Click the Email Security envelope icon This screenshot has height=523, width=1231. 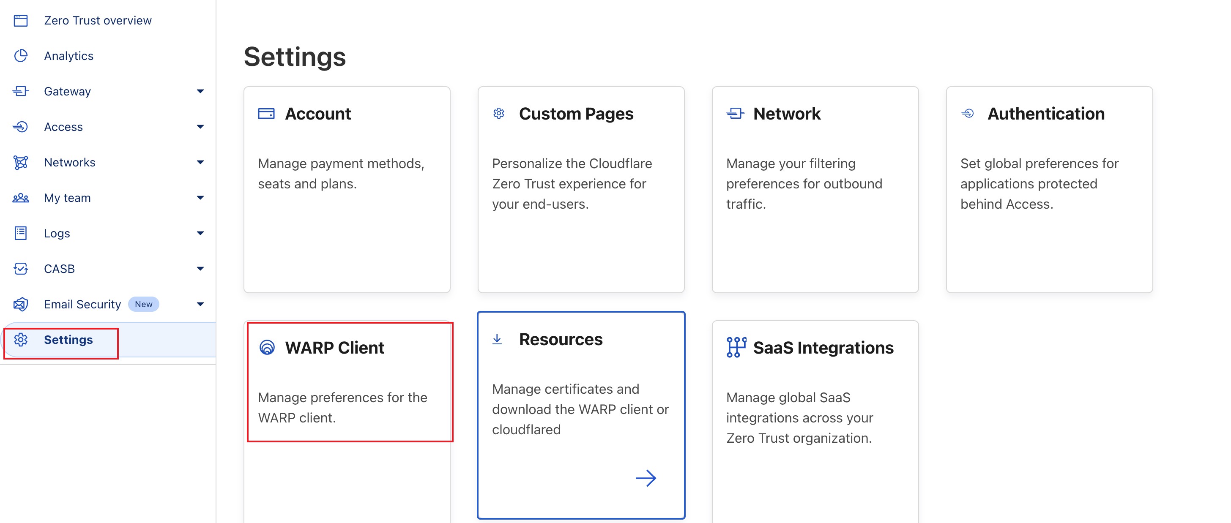21,304
